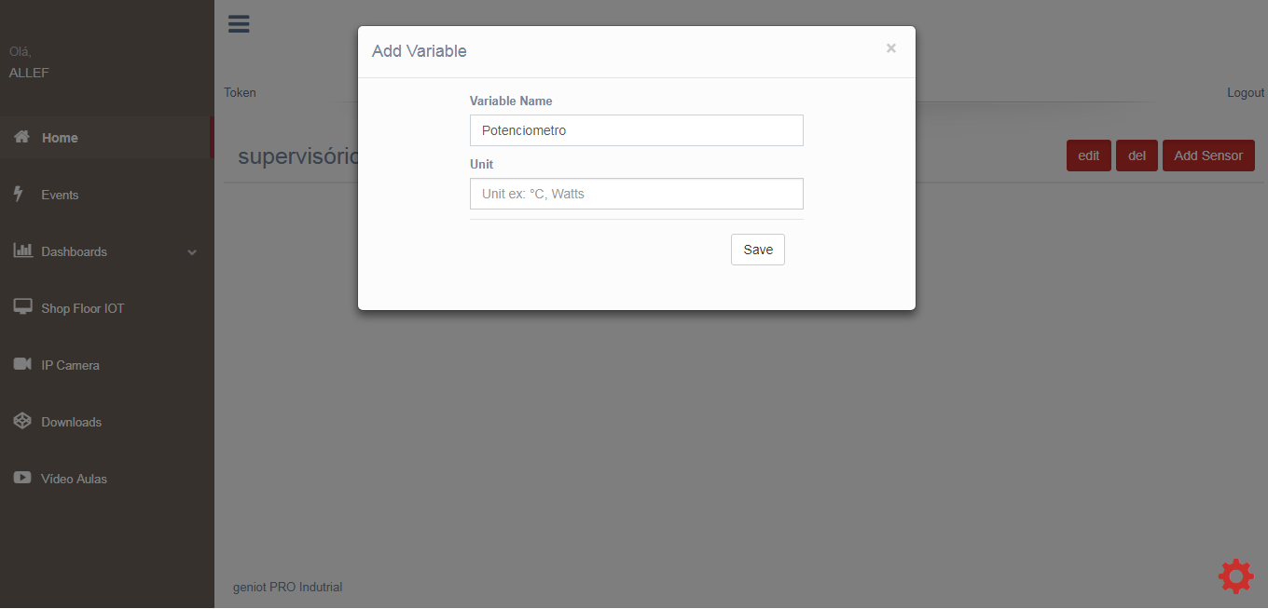Viewport: 1268px width, 609px height.
Task: Focus the Unit text field
Action: coord(636,194)
